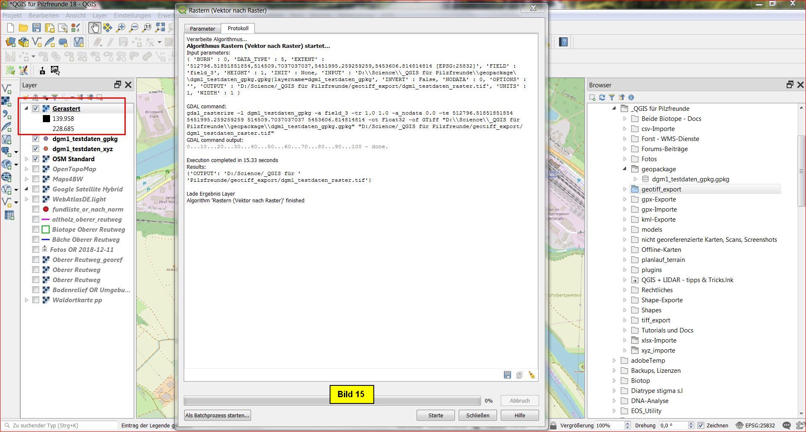Click the Open Project folder icon
Image resolution: width=806 pixels, height=432 pixels.
point(23,28)
